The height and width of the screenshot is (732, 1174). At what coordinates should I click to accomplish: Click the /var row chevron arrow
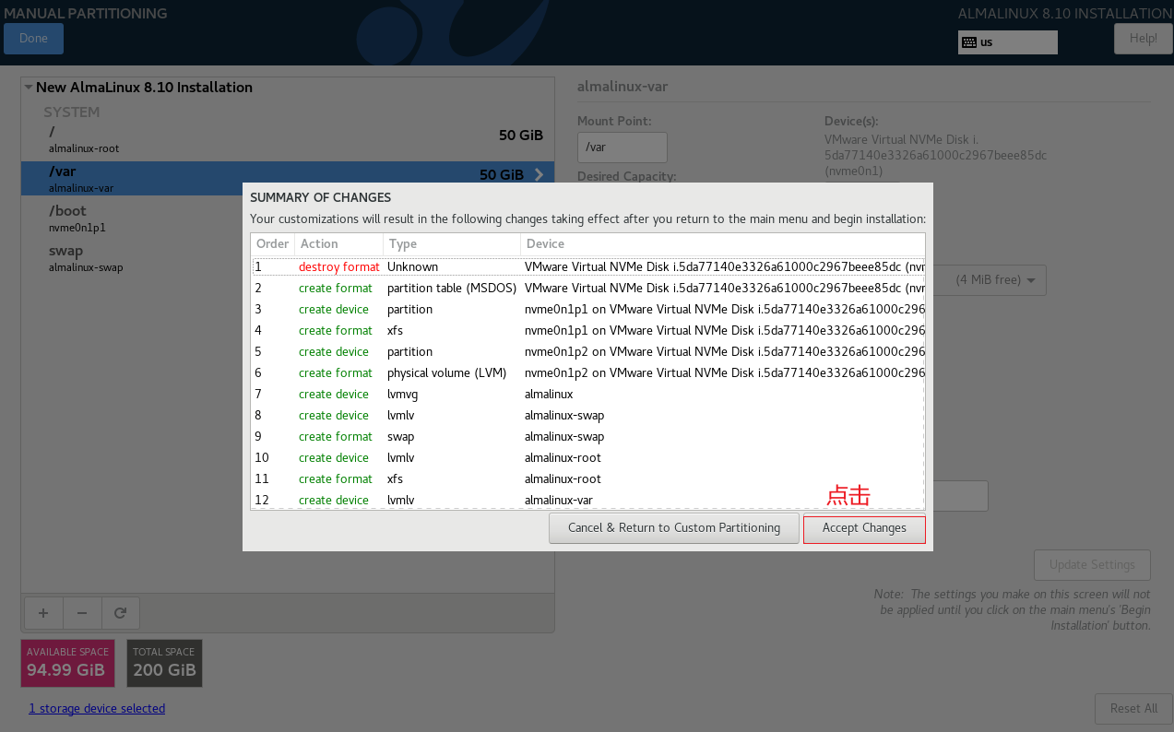pos(539,175)
